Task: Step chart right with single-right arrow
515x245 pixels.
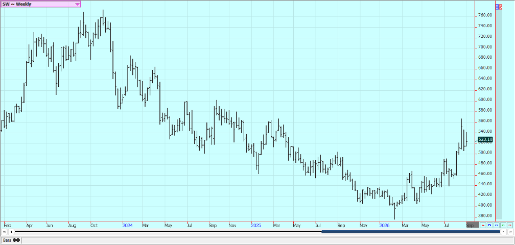Action: (503, 232)
